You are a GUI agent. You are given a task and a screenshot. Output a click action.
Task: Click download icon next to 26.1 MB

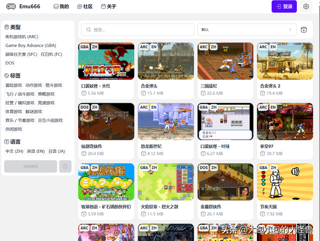tap(203, 214)
